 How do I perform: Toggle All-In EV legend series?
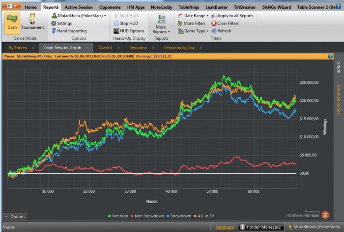(x=204, y=216)
